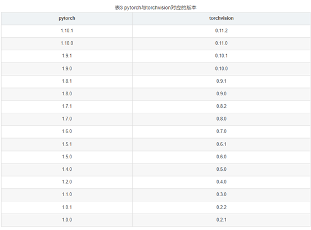Screen dimensions: 311x230
Task: Click torchvision 0.7.0 cell
Action: pyautogui.click(x=221, y=131)
